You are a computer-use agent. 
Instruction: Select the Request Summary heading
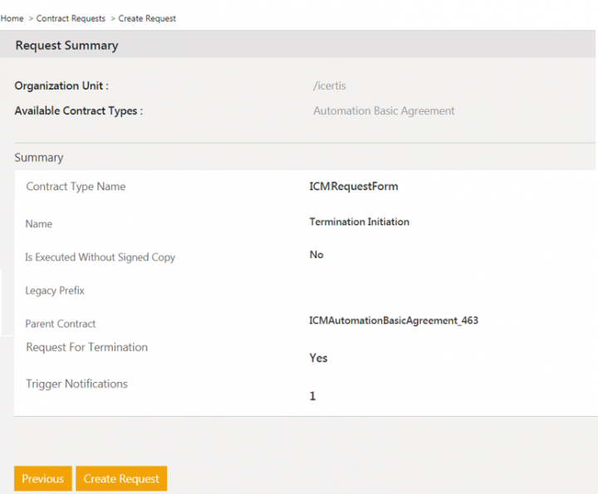tap(66, 46)
